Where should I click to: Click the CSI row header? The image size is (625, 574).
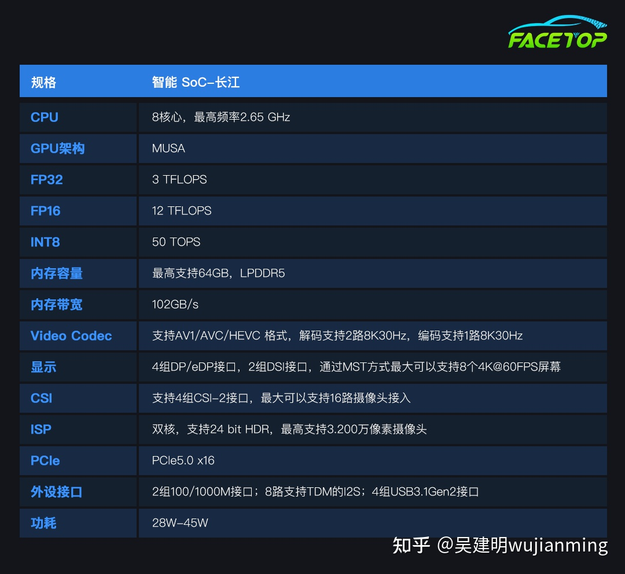[x=41, y=398]
